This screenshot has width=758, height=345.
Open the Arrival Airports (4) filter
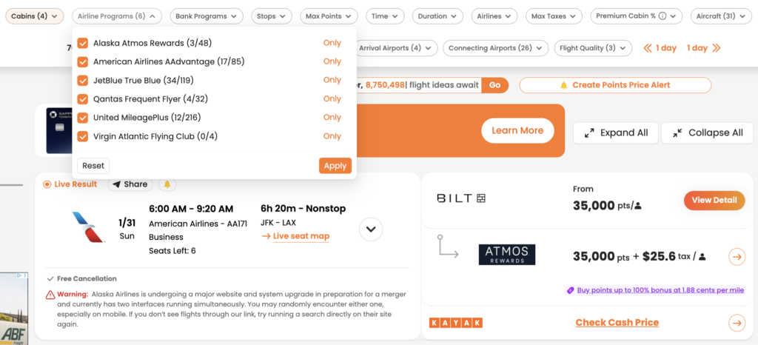(395, 48)
